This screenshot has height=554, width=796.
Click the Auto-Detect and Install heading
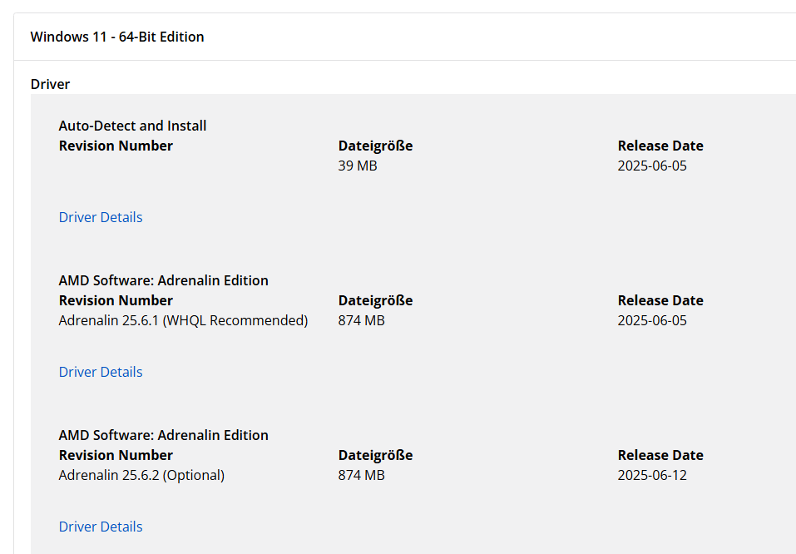[x=132, y=126]
